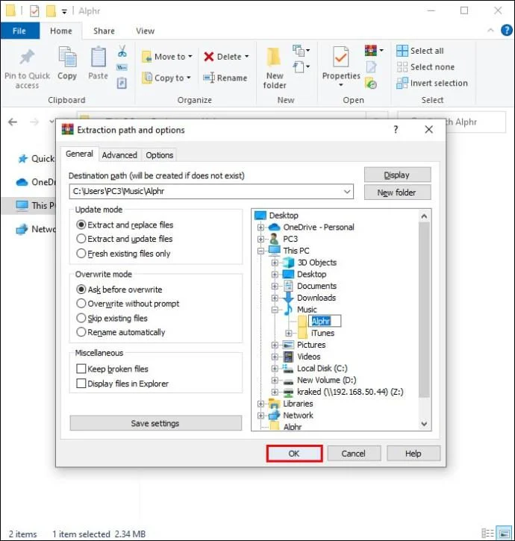The width and height of the screenshot is (515, 541).
Task: Expand the 3D Objects tree node
Action: [x=275, y=263]
